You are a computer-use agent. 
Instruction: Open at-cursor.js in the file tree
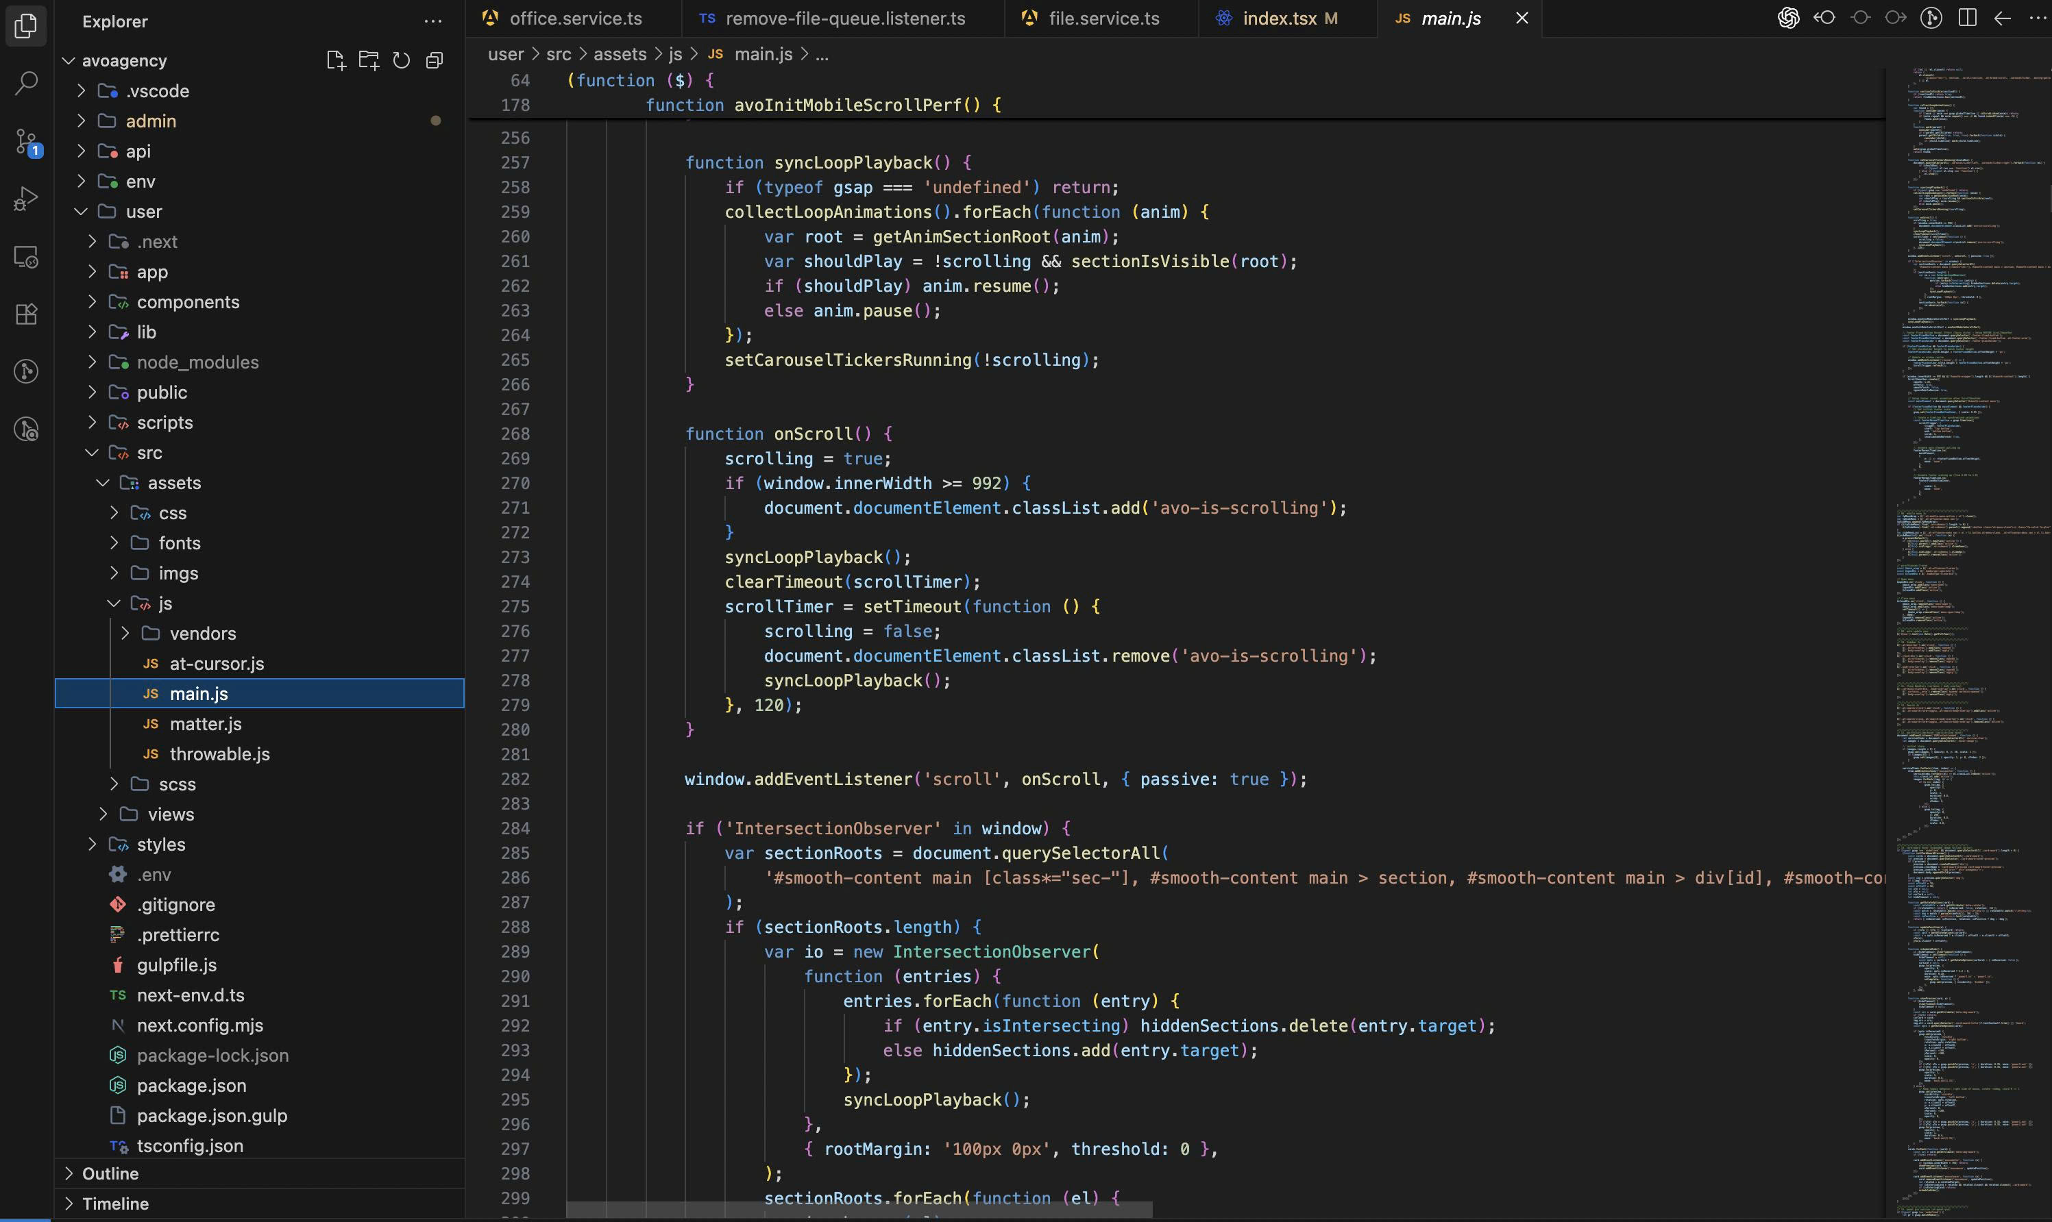(260, 664)
